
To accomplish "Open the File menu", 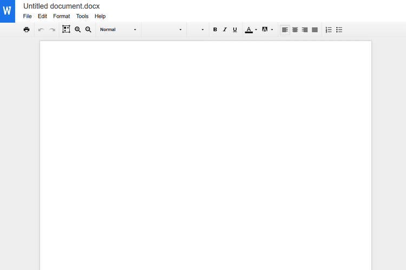I will [27, 16].
